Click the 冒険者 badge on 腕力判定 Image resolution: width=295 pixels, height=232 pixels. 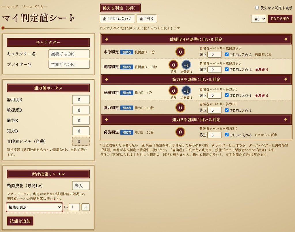[x=127, y=108]
